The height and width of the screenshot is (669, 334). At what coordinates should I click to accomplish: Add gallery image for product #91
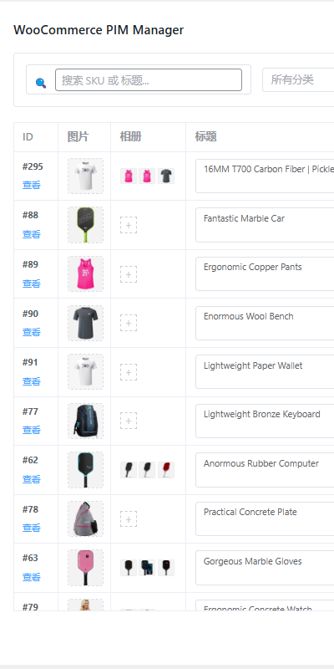click(x=129, y=372)
